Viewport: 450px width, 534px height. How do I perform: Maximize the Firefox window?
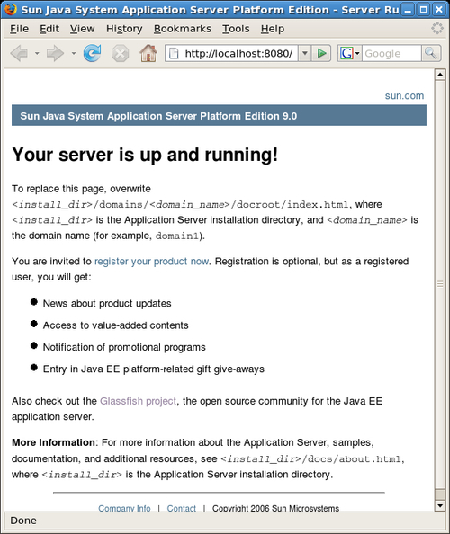pyautogui.click(x=423, y=10)
